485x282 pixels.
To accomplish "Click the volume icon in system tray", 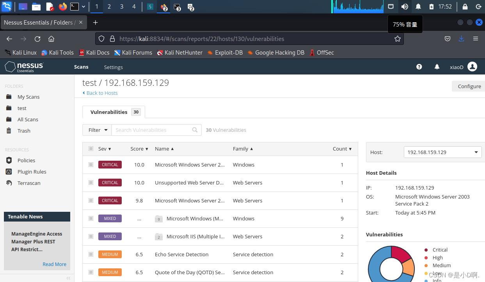I will tap(405, 7).
